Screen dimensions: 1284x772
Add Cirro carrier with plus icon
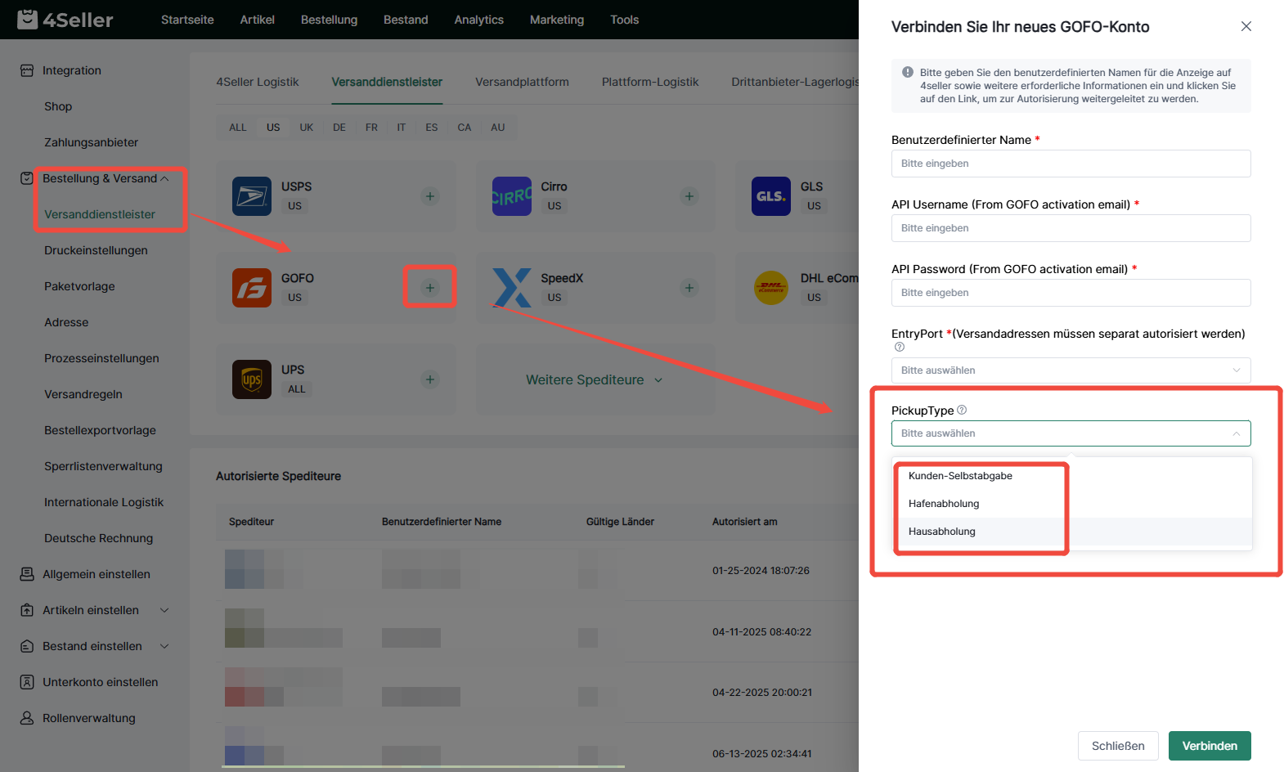(x=689, y=196)
